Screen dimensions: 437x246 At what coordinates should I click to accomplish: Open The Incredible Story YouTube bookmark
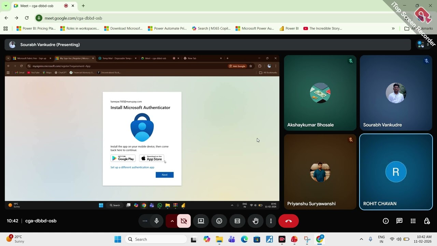tap(323, 28)
